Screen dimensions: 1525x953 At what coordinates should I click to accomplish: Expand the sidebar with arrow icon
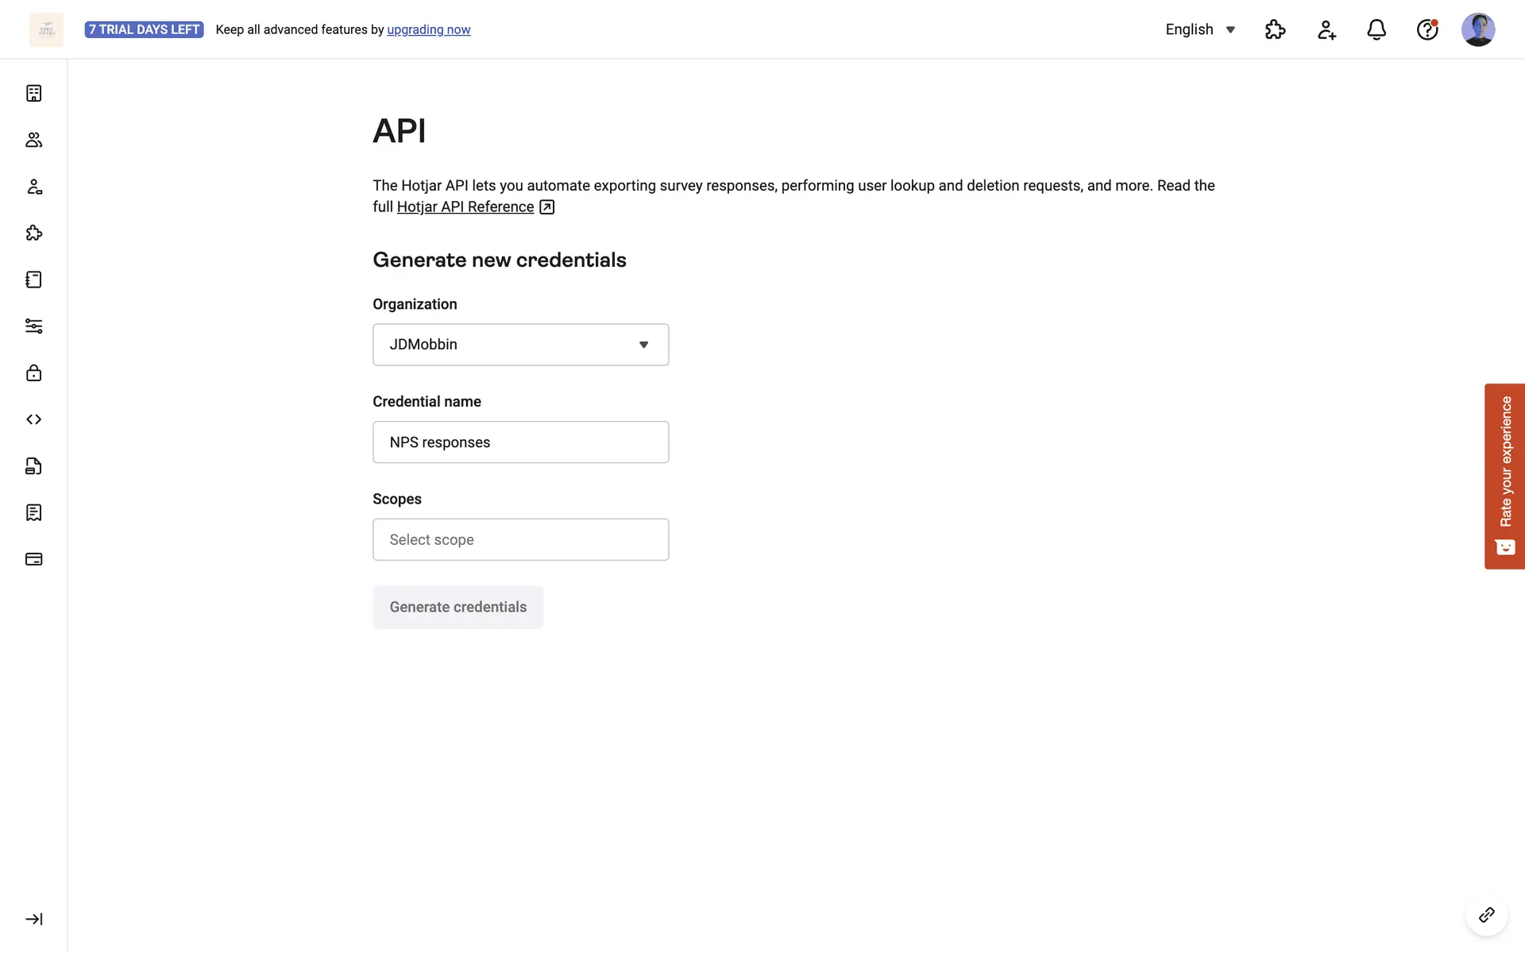33,919
